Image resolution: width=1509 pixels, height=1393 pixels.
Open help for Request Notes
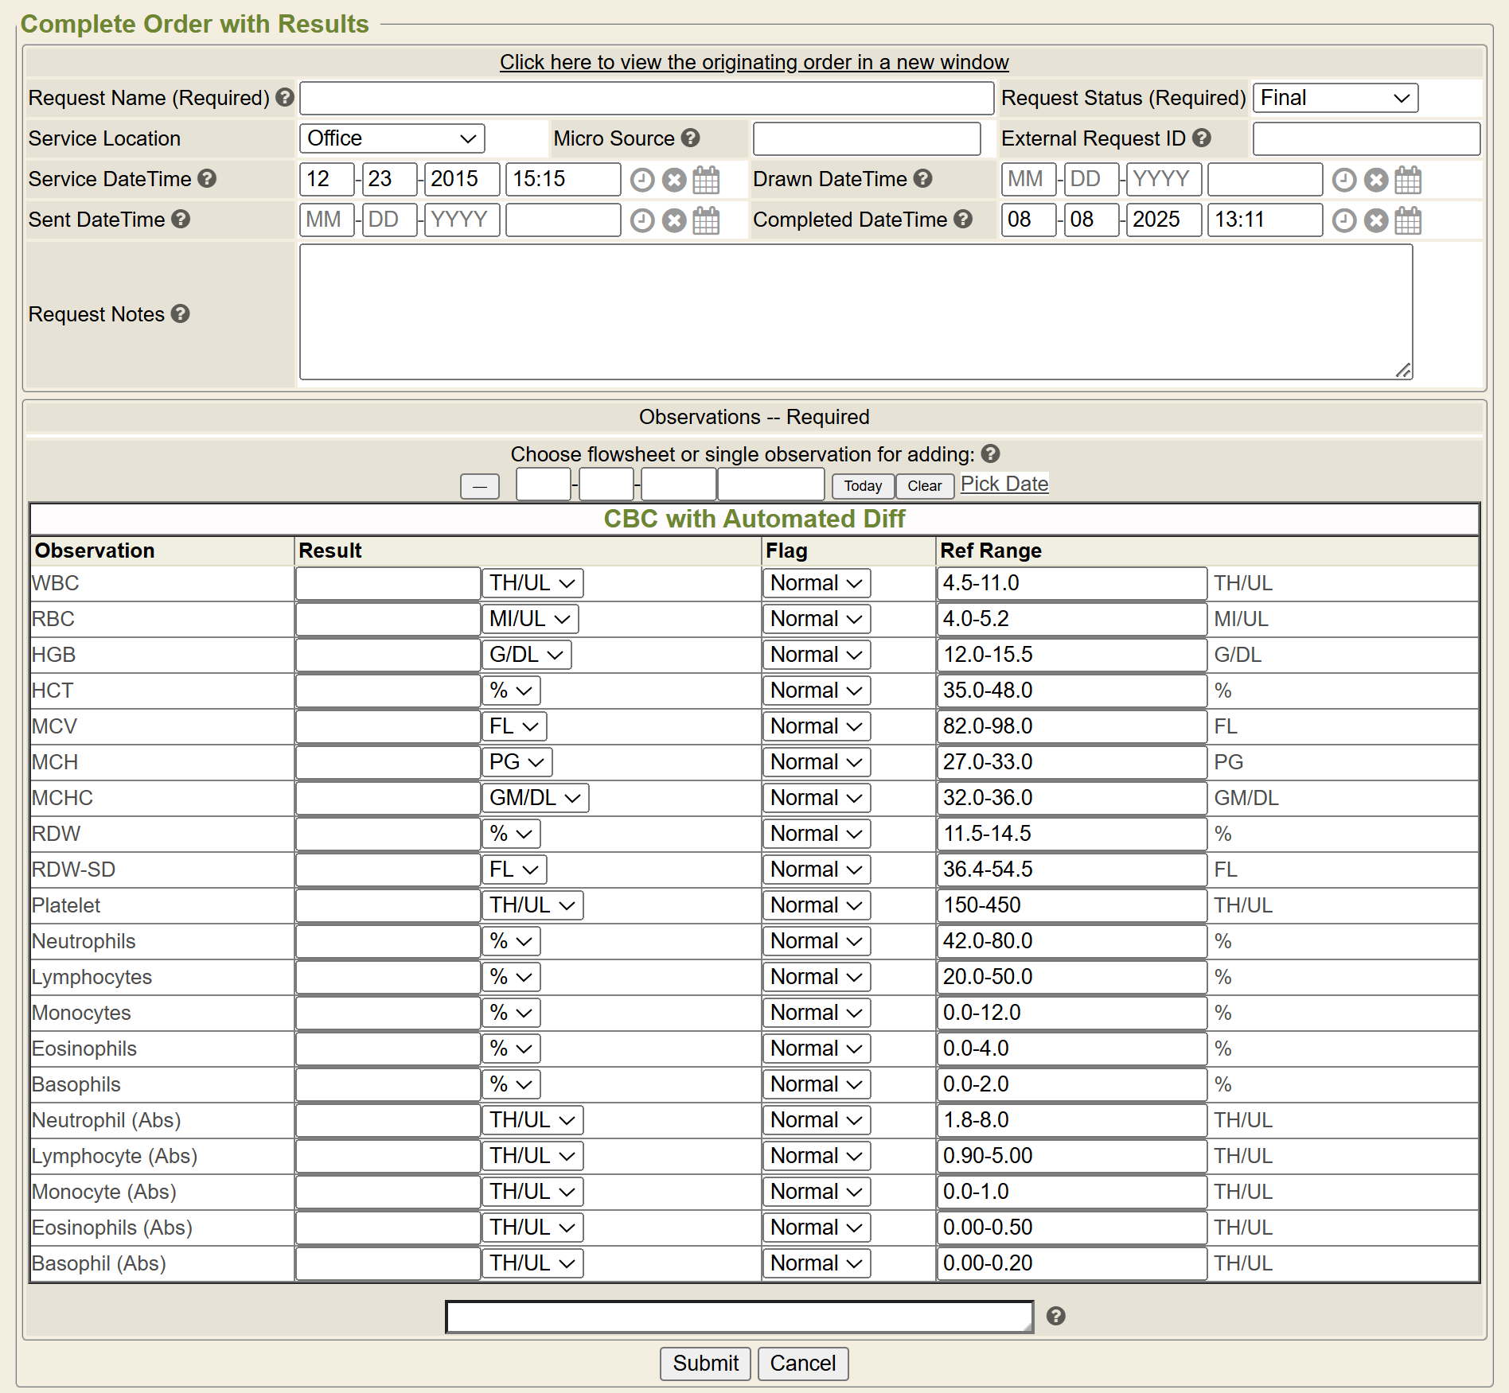181,314
